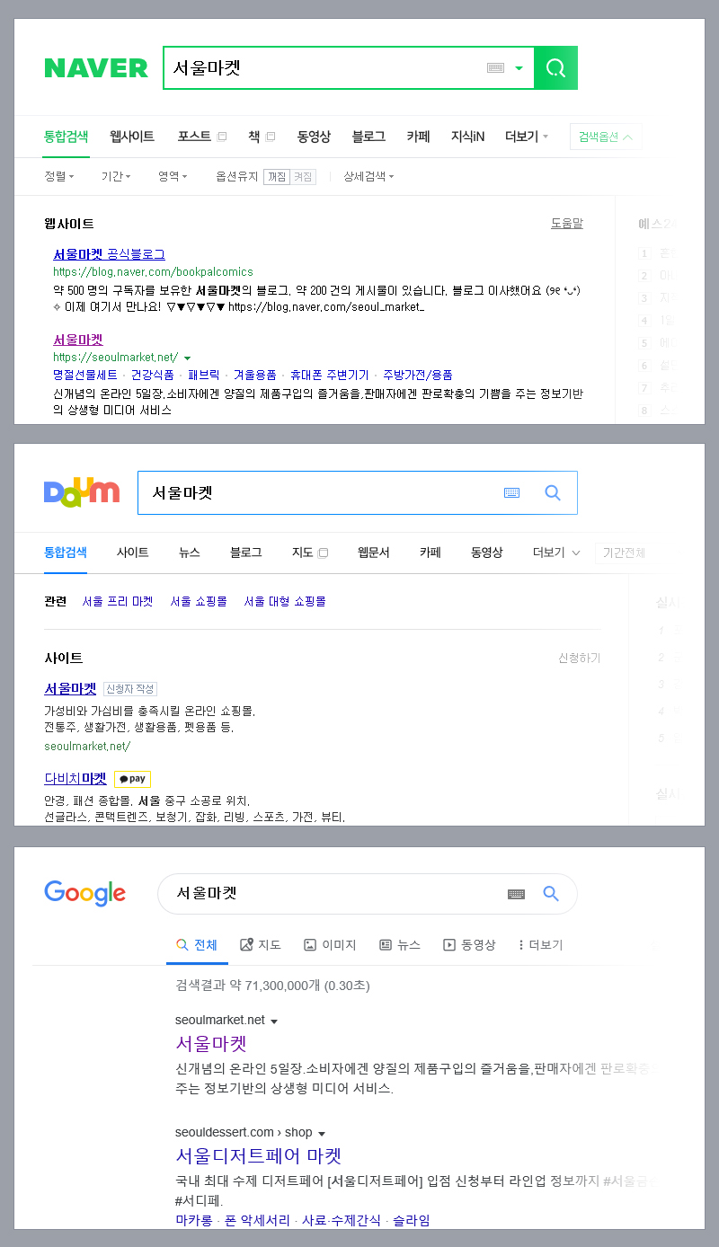Open Naver 상세검색 dropdown
The width and height of the screenshot is (719, 1247).
(x=368, y=177)
